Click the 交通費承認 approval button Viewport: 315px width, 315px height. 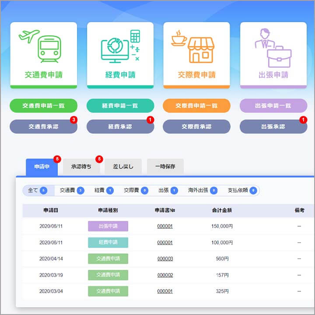click(x=43, y=126)
